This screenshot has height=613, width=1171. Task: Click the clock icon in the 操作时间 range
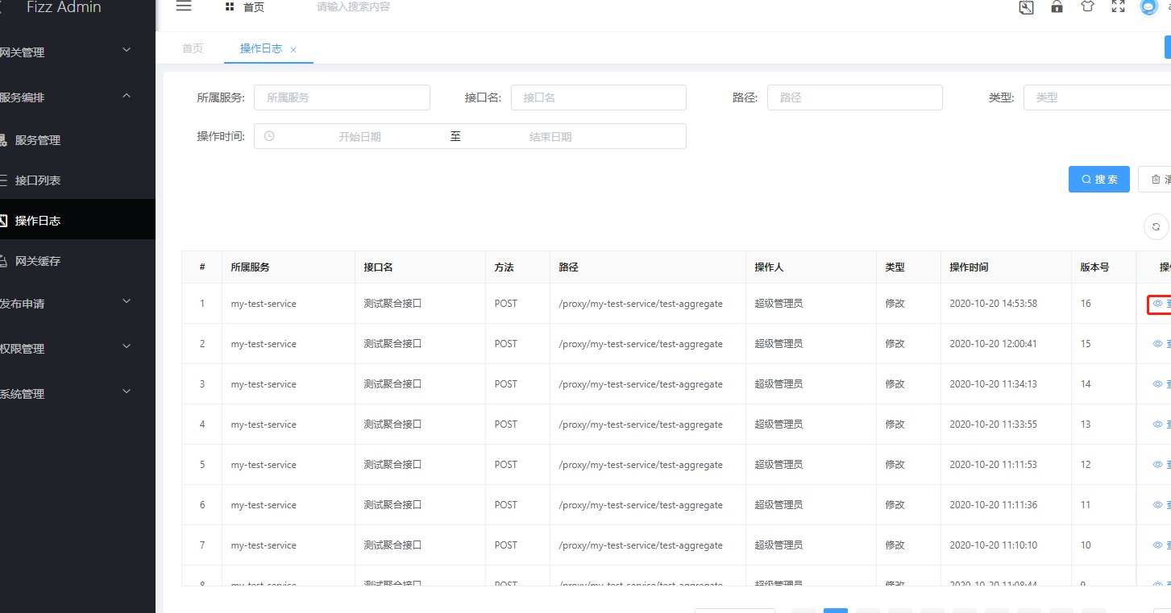tap(269, 136)
